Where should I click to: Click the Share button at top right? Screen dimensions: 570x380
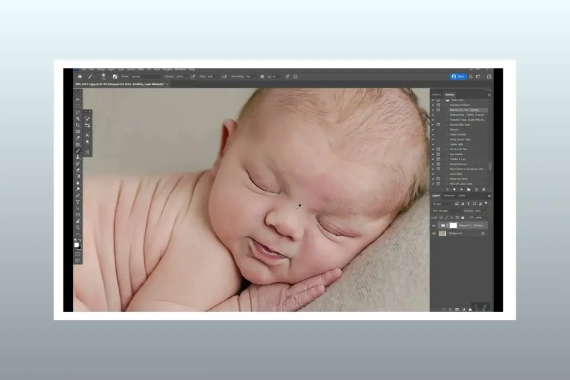click(x=458, y=76)
